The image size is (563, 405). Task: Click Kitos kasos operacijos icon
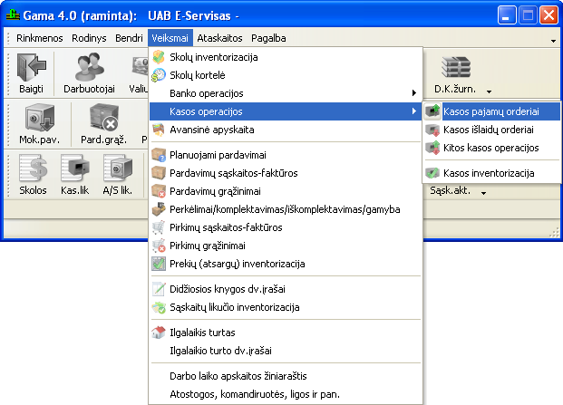(432, 148)
